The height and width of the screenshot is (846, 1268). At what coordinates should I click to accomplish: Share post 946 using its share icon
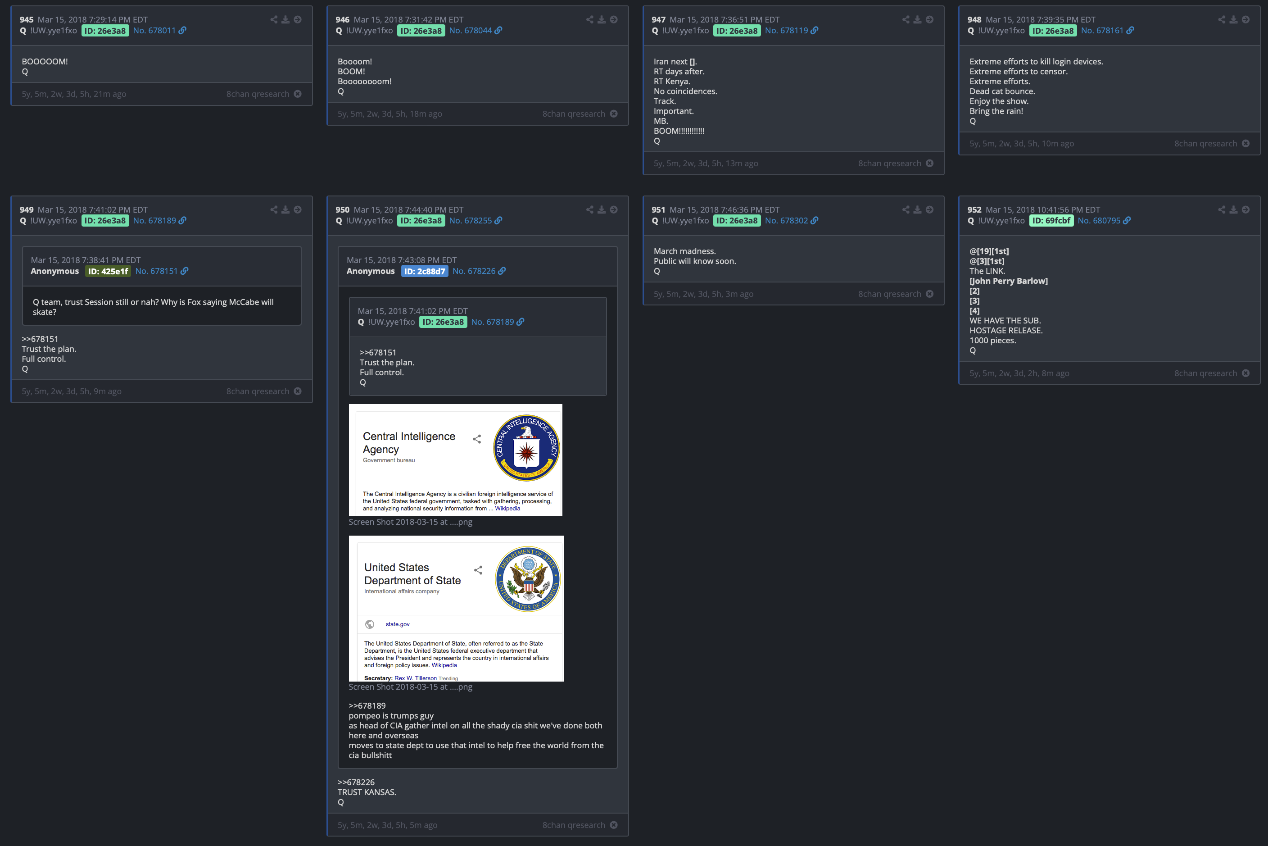[x=590, y=19]
